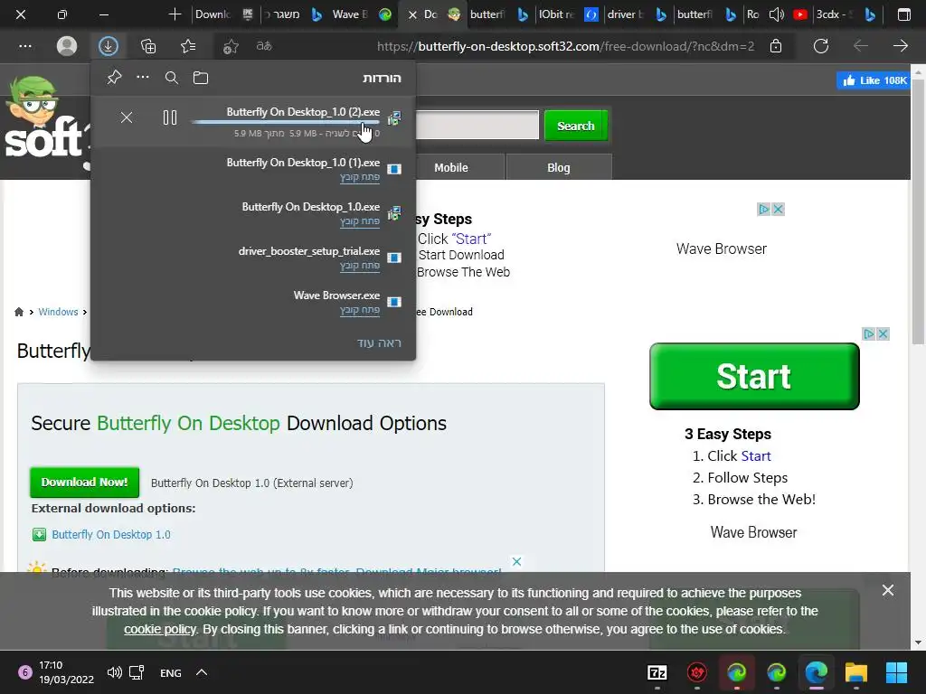Open more options in downloads panel
The image size is (926, 694).
142,78
